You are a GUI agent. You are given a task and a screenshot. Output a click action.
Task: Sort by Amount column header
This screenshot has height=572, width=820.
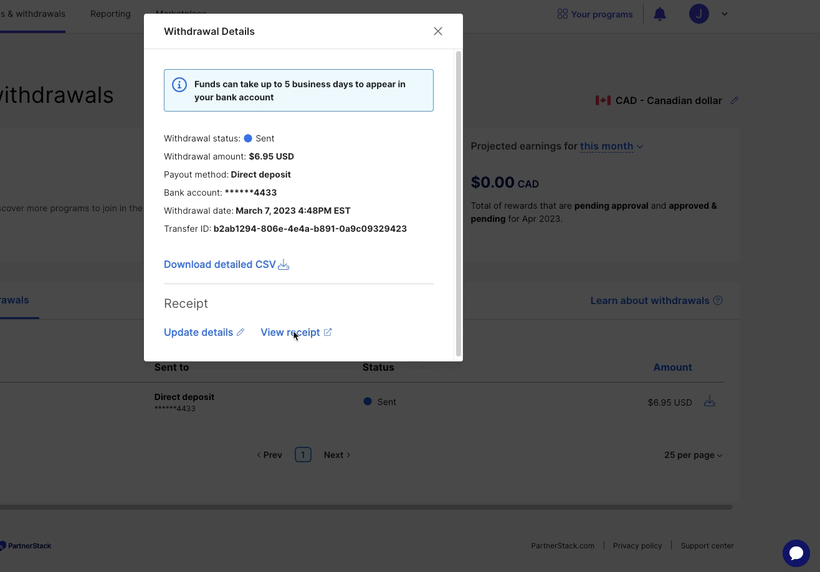click(672, 367)
